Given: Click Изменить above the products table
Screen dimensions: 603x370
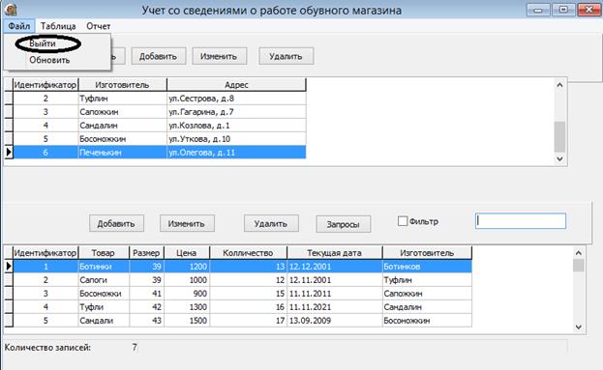Looking at the screenshot, I should [187, 223].
